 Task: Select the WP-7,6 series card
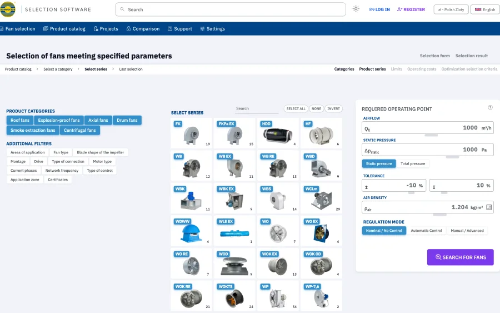click(x=321, y=296)
